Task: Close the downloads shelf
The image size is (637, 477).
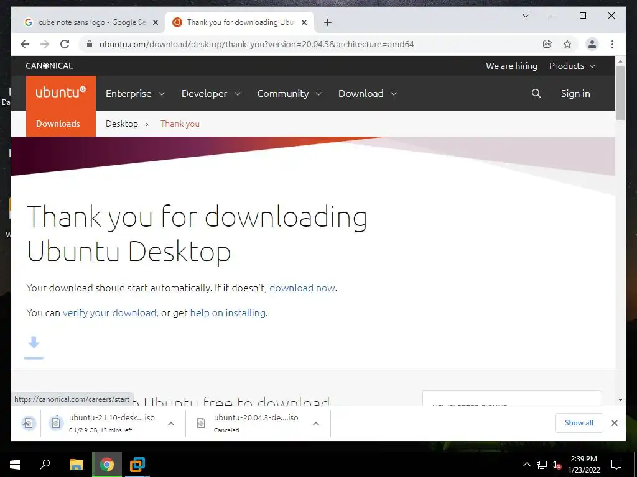Action: [x=614, y=423]
